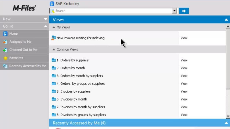230x129 pixels.
Task: Expand the New menu arrow in sidebar
Action: pyautogui.click(x=46, y=19)
